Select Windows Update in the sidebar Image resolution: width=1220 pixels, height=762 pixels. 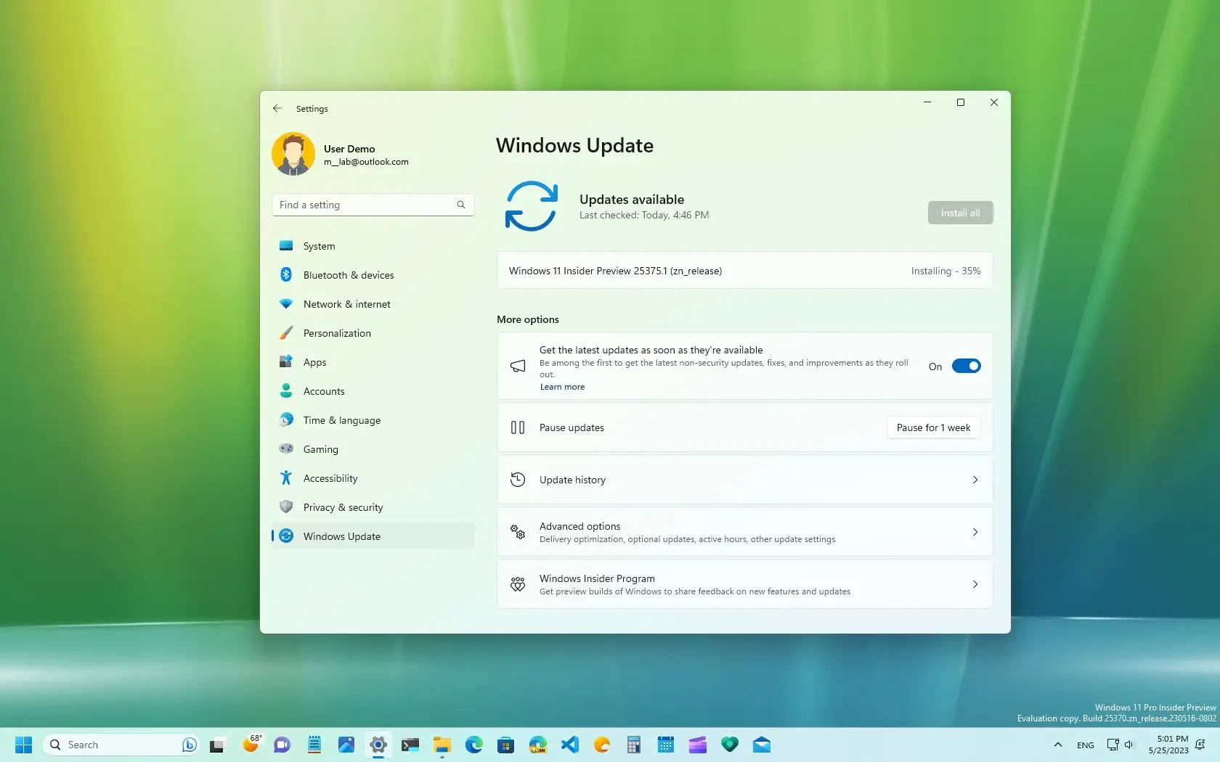pyautogui.click(x=373, y=536)
